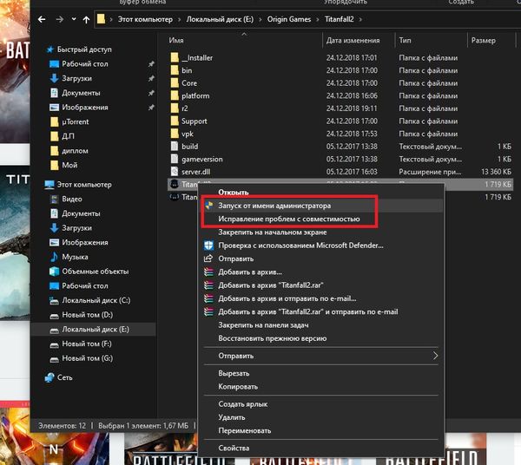Choose 'Закрепить на панели задач'
This screenshot has width=521, height=465.
[x=263, y=325]
